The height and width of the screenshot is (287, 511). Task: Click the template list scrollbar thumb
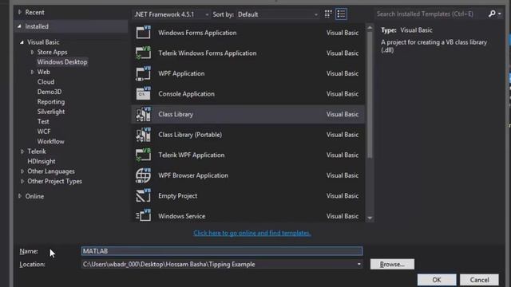370,94
